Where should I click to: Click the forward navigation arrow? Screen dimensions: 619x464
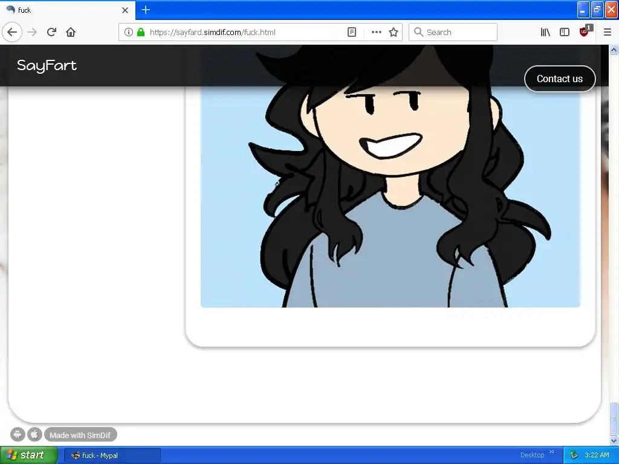coord(32,32)
